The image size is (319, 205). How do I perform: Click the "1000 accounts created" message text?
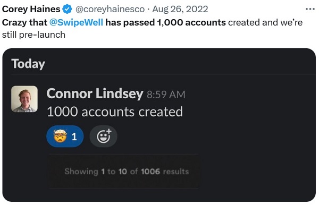tap(115, 112)
